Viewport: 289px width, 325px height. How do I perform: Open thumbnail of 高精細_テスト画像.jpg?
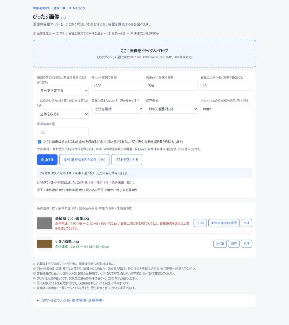[x=44, y=223]
